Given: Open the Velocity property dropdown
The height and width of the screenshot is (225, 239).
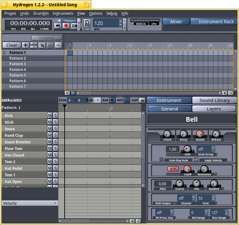Looking at the screenshot, I should 30,203.
